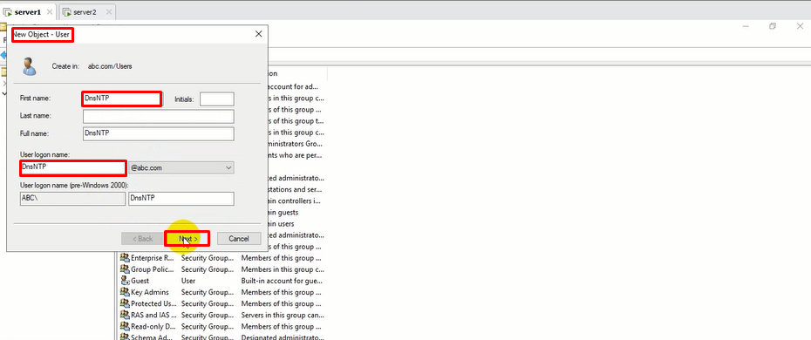Click the Security Group type cell of Enterprise R...

pyautogui.click(x=208, y=258)
